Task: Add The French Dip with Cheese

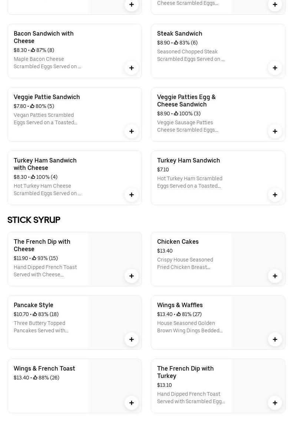Action: coord(132,276)
